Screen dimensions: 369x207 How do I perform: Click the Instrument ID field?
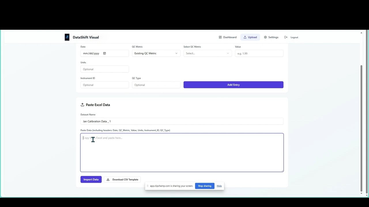pyautogui.click(x=105, y=85)
